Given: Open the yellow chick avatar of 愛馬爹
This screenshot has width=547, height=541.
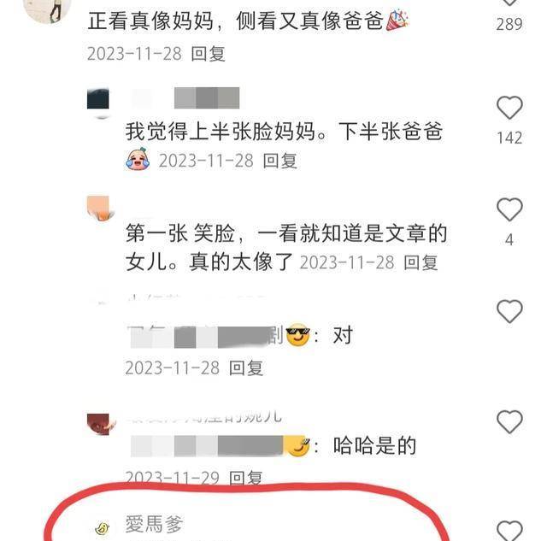Looking at the screenshot, I should pyautogui.click(x=103, y=528).
